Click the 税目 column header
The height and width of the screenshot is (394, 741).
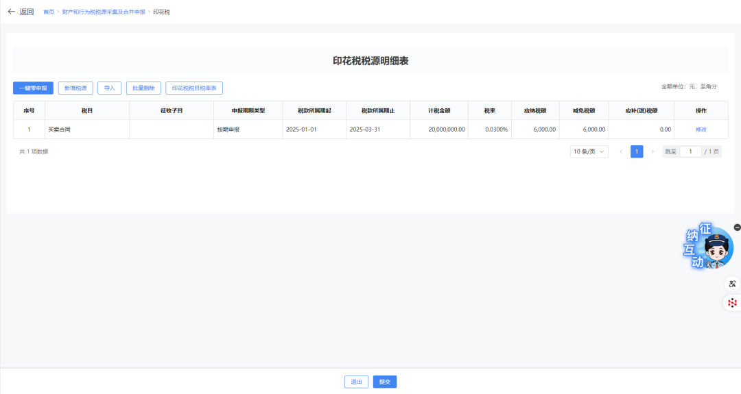[x=87, y=110]
